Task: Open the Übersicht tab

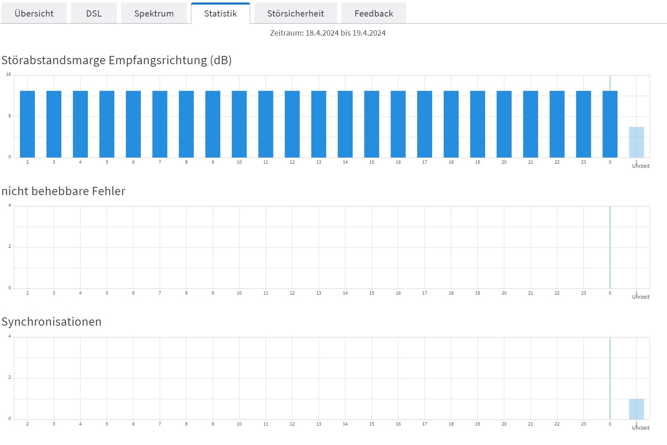Action: (34, 13)
